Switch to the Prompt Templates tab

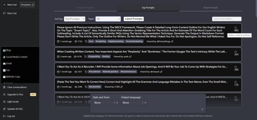85,8
